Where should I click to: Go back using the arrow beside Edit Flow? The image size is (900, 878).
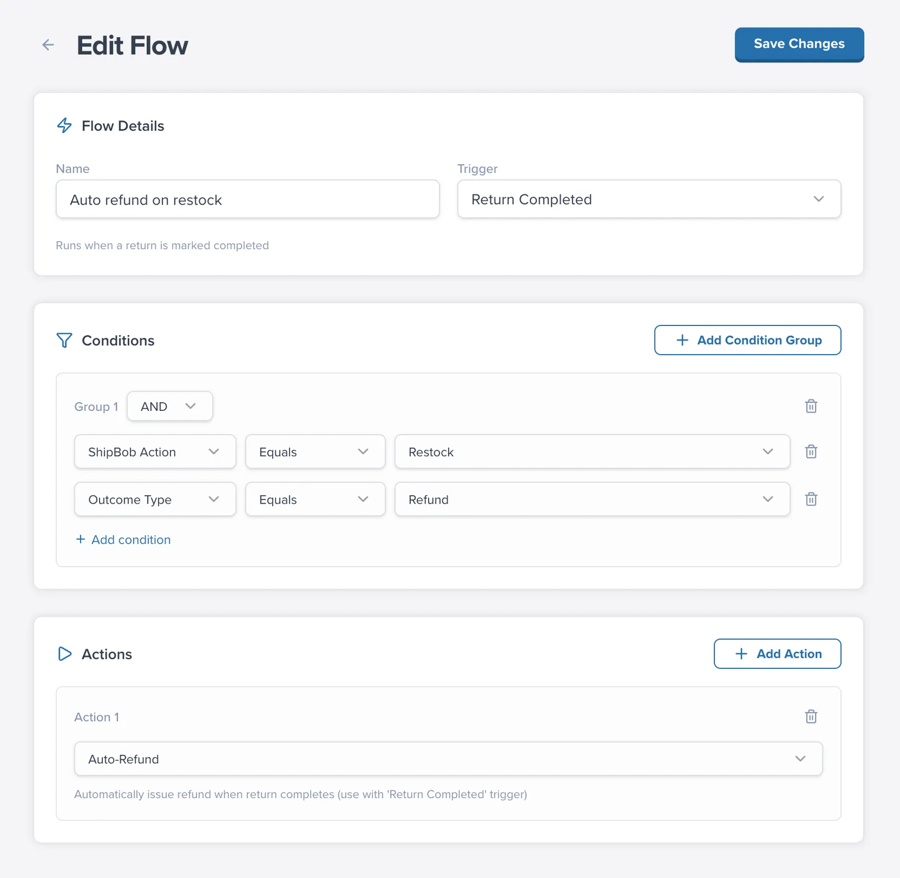48,45
